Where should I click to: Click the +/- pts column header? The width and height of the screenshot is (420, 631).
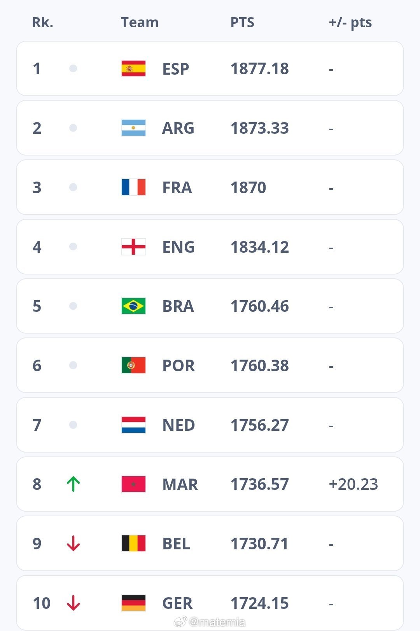350,23
